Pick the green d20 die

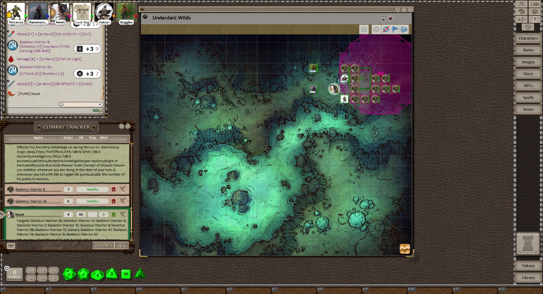[69, 275]
